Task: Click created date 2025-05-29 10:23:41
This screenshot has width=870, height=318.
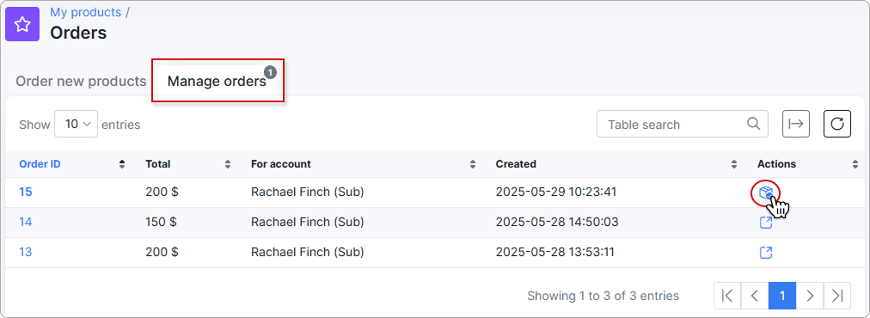Action: (556, 192)
